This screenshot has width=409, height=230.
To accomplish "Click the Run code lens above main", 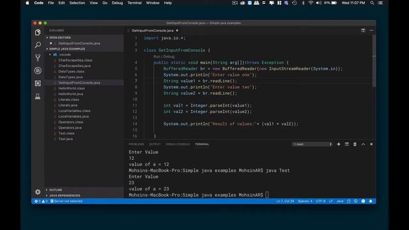I will pos(157,57).
